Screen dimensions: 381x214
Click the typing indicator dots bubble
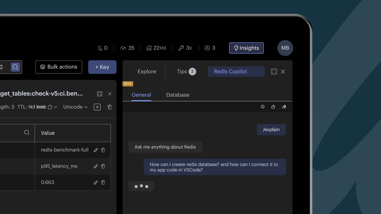point(141,186)
